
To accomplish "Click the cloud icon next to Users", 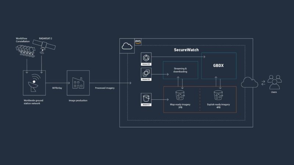I will pos(250,82).
